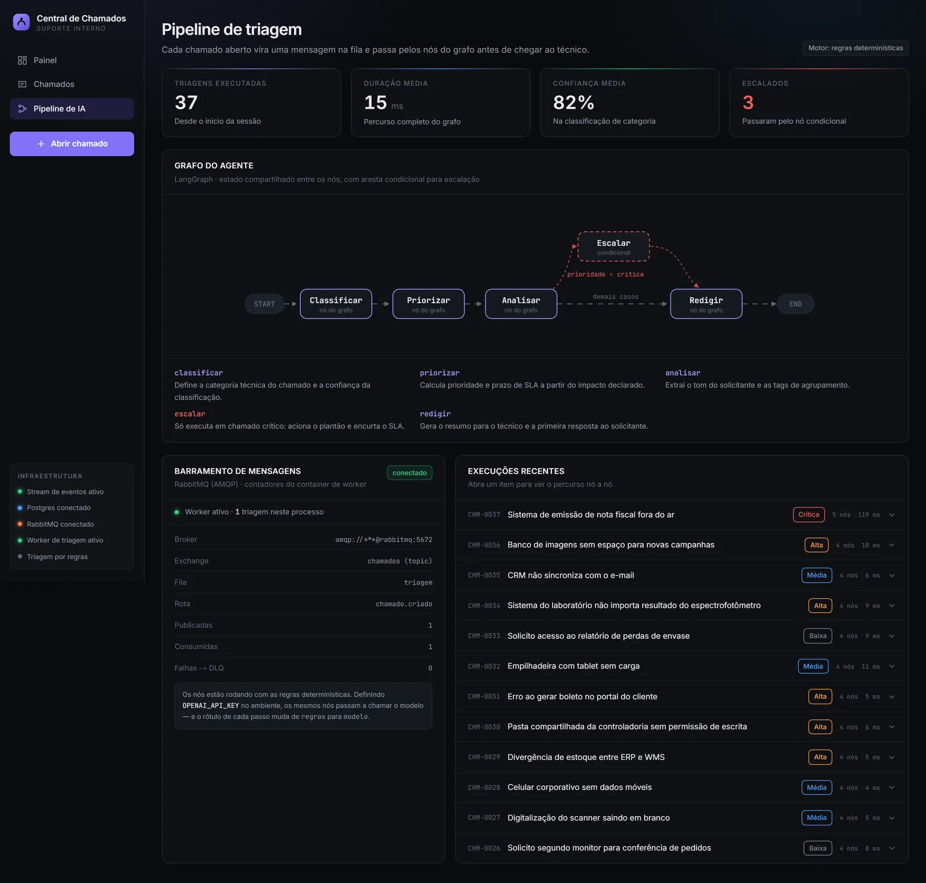Go to Chamados in the sidebar
The image size is (926, 883).
(72, 84)
